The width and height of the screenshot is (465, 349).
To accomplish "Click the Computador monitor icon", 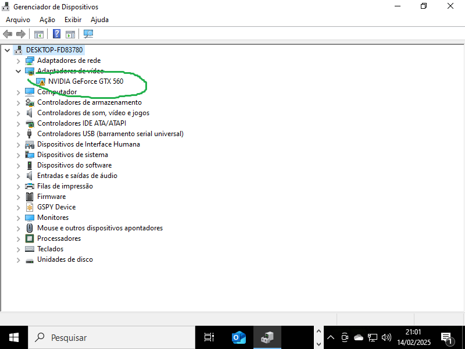I will [x=30, y=92].
